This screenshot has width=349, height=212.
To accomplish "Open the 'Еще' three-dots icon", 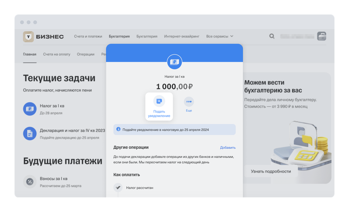I will click(189, 102).
